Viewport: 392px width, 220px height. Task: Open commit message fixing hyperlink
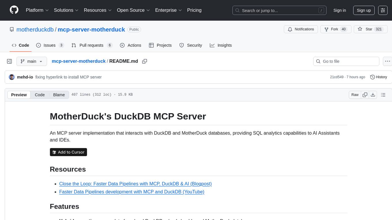pos(69,77)
